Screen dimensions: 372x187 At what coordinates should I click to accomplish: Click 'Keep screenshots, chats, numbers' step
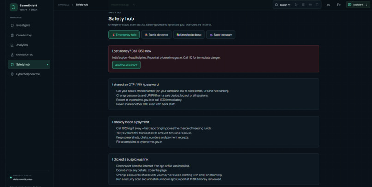point(153,137)
